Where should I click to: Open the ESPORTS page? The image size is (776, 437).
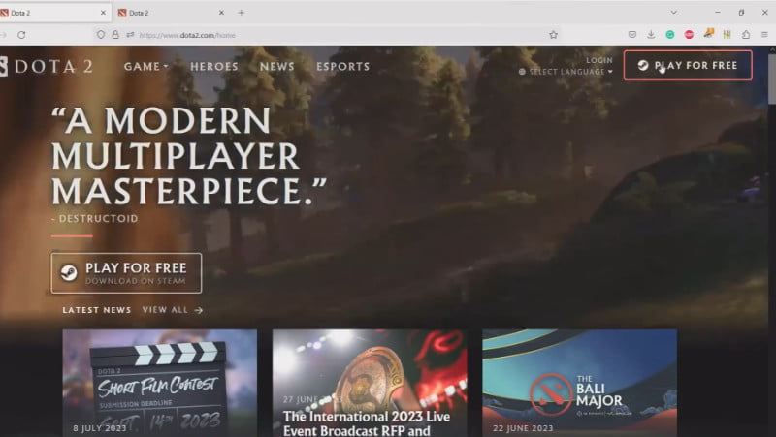343,66
